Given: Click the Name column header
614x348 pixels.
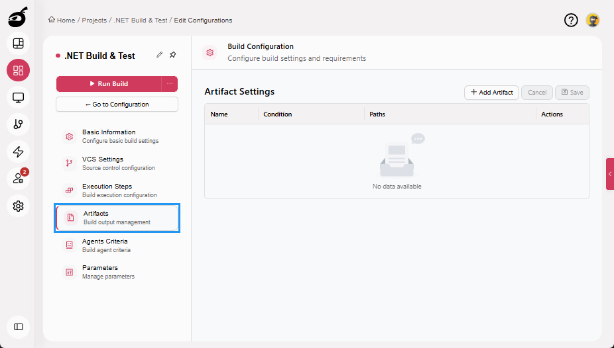Looking at the screenshot, I should [219, 114].
